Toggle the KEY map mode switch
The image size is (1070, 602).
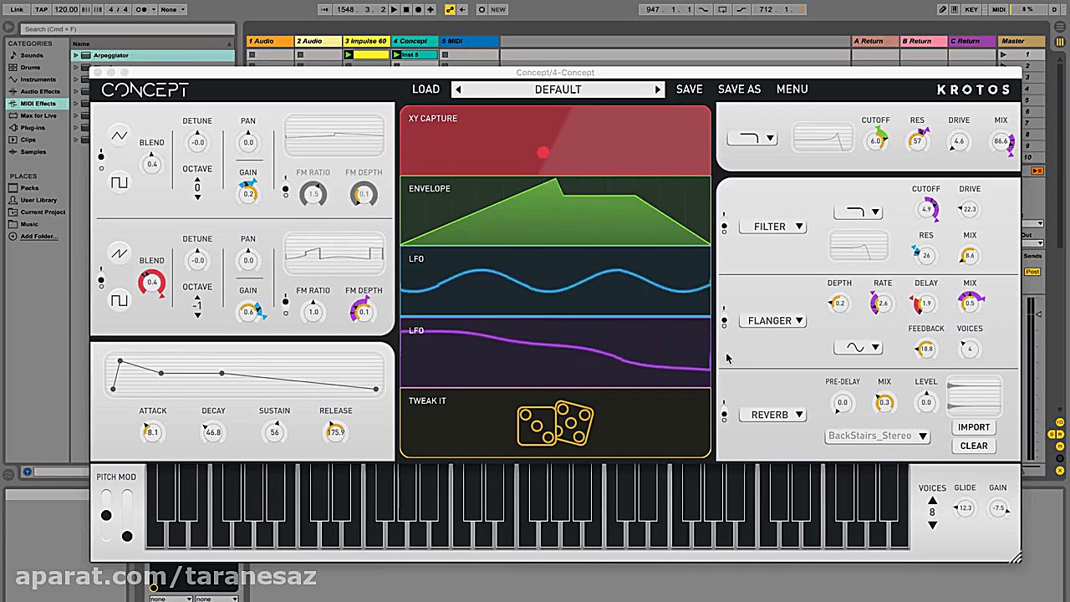(x=971, y=9)
